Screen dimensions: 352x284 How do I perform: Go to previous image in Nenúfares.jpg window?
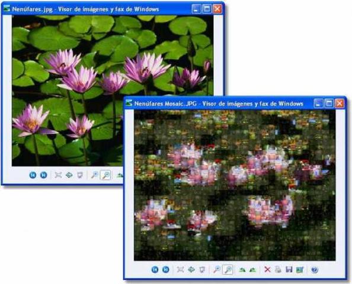coord(33,175)
